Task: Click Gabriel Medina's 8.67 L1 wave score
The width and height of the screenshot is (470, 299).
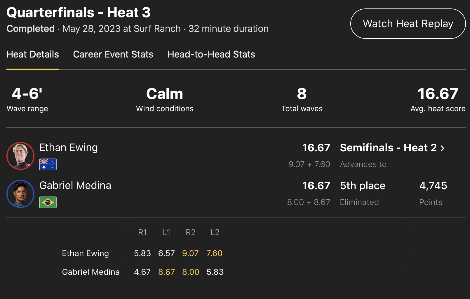Action: coord(166,272)
